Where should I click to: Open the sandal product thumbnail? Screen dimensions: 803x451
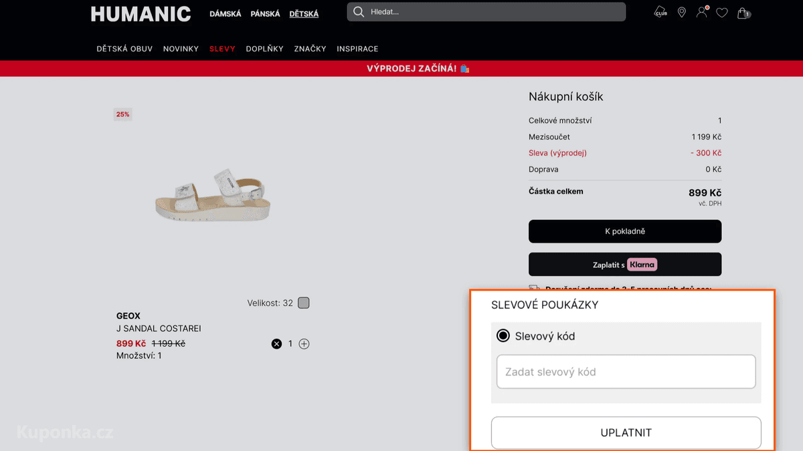(x=213, y=195)
